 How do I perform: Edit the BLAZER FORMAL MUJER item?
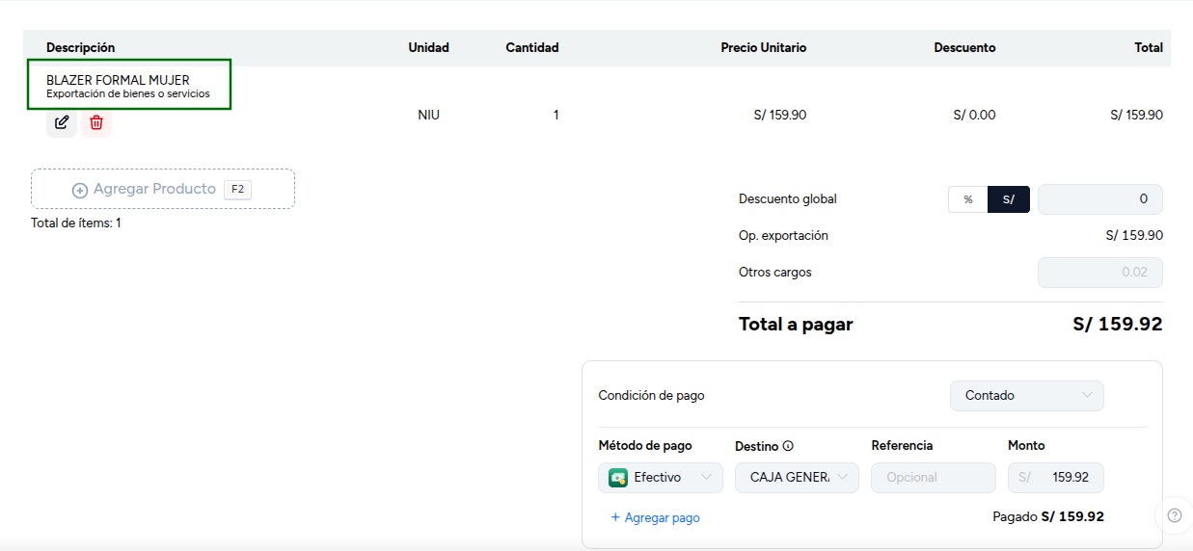62,122
